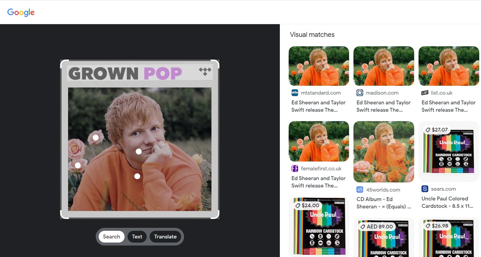
Task: Click the femalefirst.co.uk site favicon
Action: pyautogui.click(x=295, y=169)
